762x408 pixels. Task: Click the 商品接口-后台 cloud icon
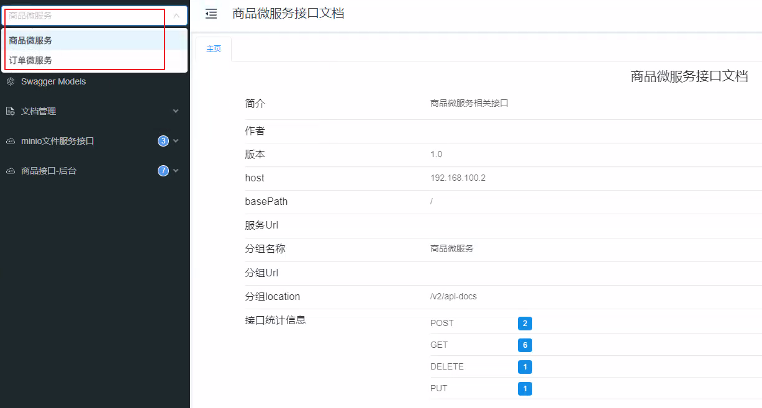pos(10,171)
